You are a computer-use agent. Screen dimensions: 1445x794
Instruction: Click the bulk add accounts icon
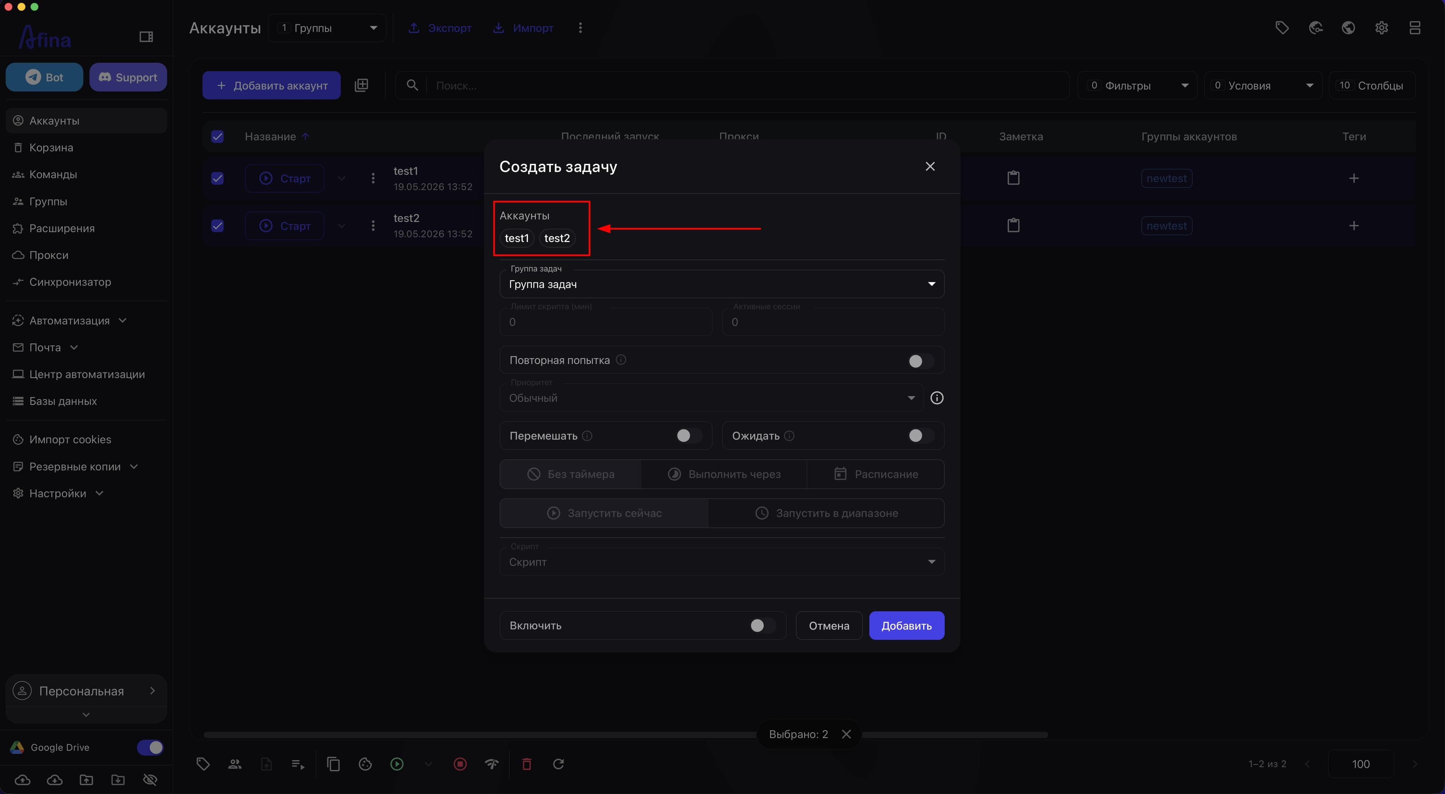[361, 85]
